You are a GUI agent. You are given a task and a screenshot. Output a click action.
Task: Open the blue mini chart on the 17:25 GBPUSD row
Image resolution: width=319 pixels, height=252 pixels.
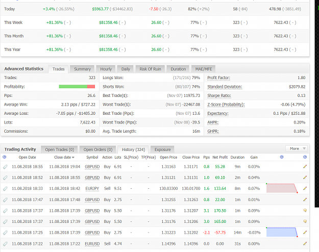pos(282,232)
